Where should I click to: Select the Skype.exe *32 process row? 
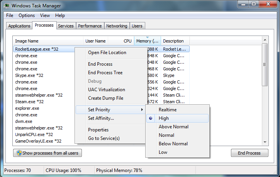point(29,75)
